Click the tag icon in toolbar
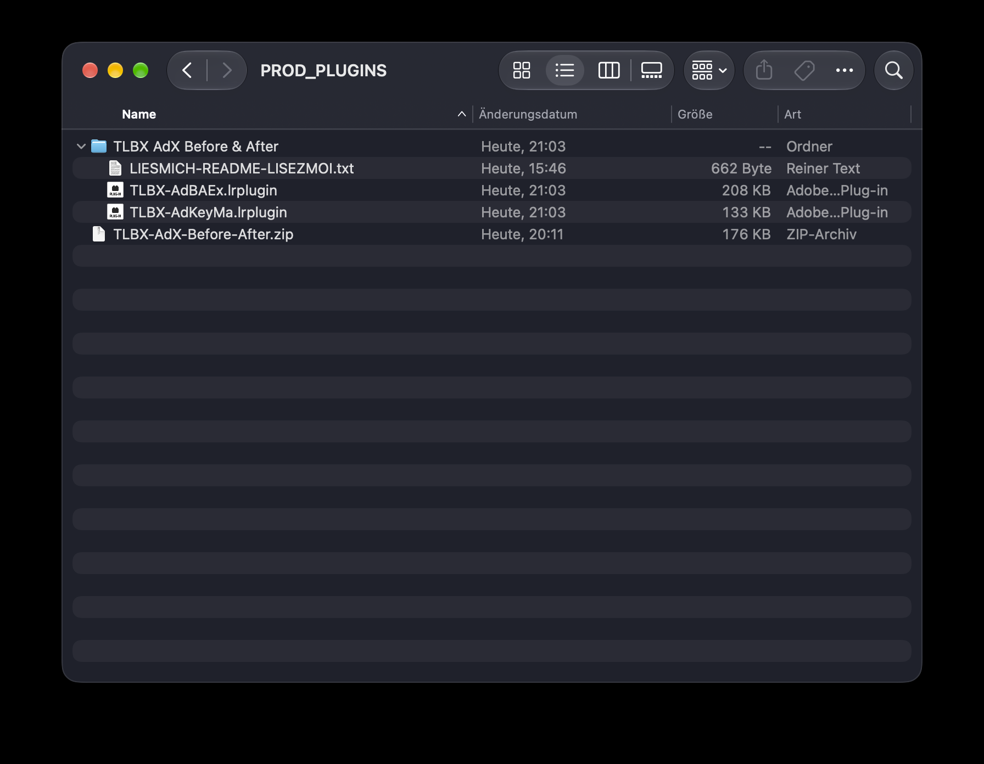Screen dimensions: 984x764 804,70
